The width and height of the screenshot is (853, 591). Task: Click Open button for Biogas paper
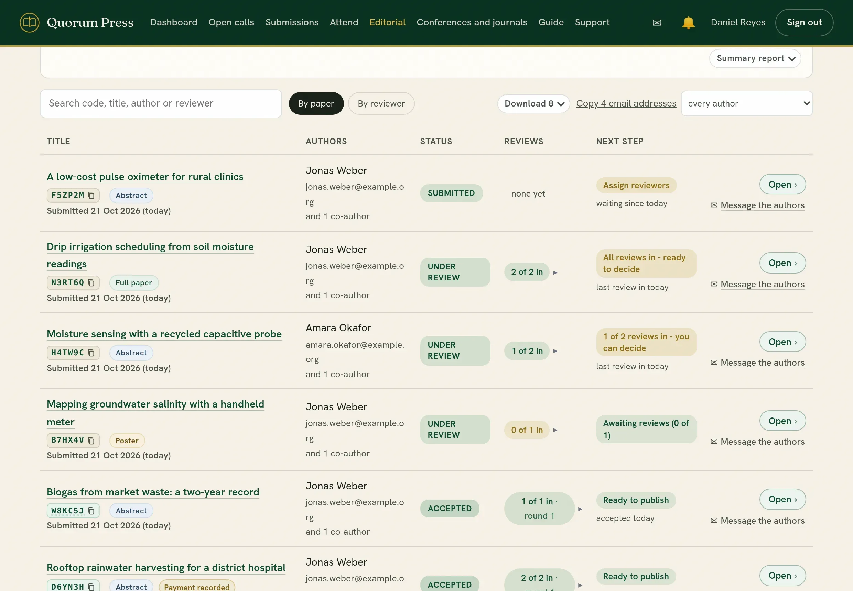tap(782, 499)
